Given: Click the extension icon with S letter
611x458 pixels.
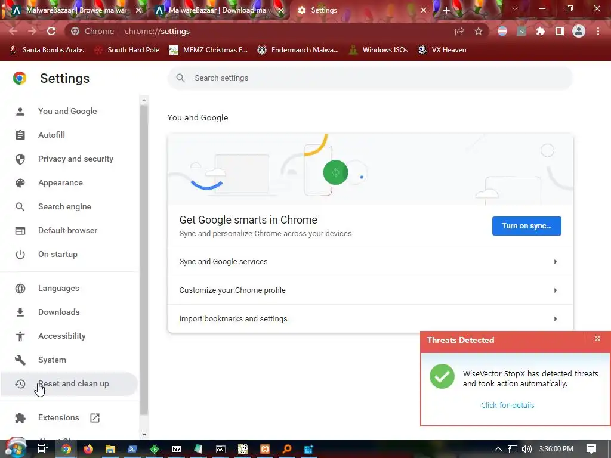Looking at the screenshot, I should (x=521, y=31).
